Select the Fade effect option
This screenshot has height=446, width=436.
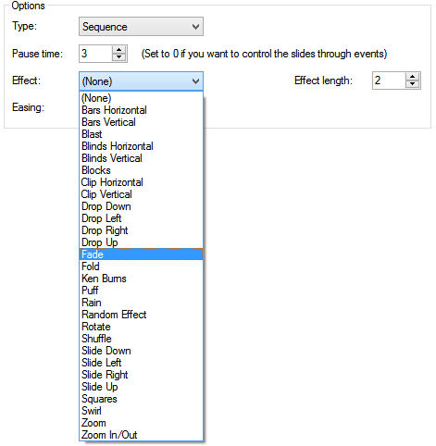[x=141, y=254]
